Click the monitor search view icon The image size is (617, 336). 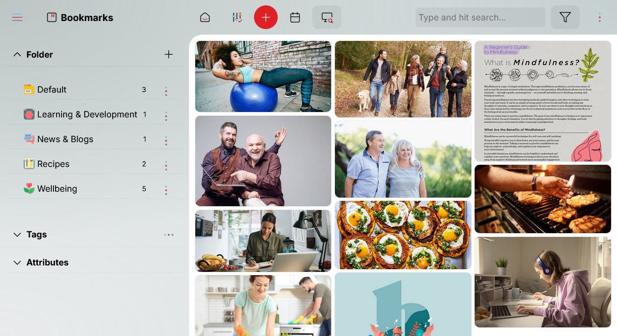(327, 18)
